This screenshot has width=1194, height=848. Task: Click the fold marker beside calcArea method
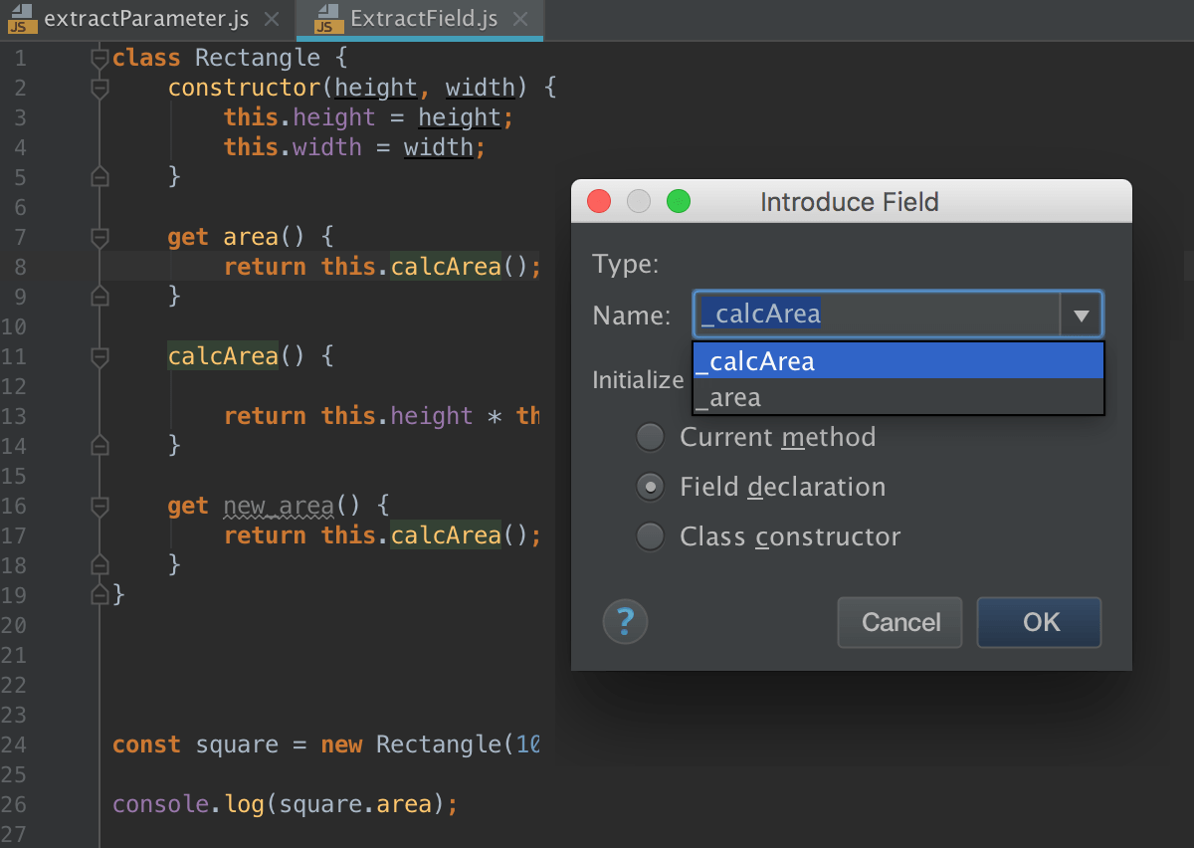(x=99, y=356)
